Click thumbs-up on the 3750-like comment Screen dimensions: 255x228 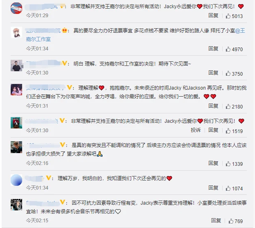pyautogui.click(x=228, y=73)
